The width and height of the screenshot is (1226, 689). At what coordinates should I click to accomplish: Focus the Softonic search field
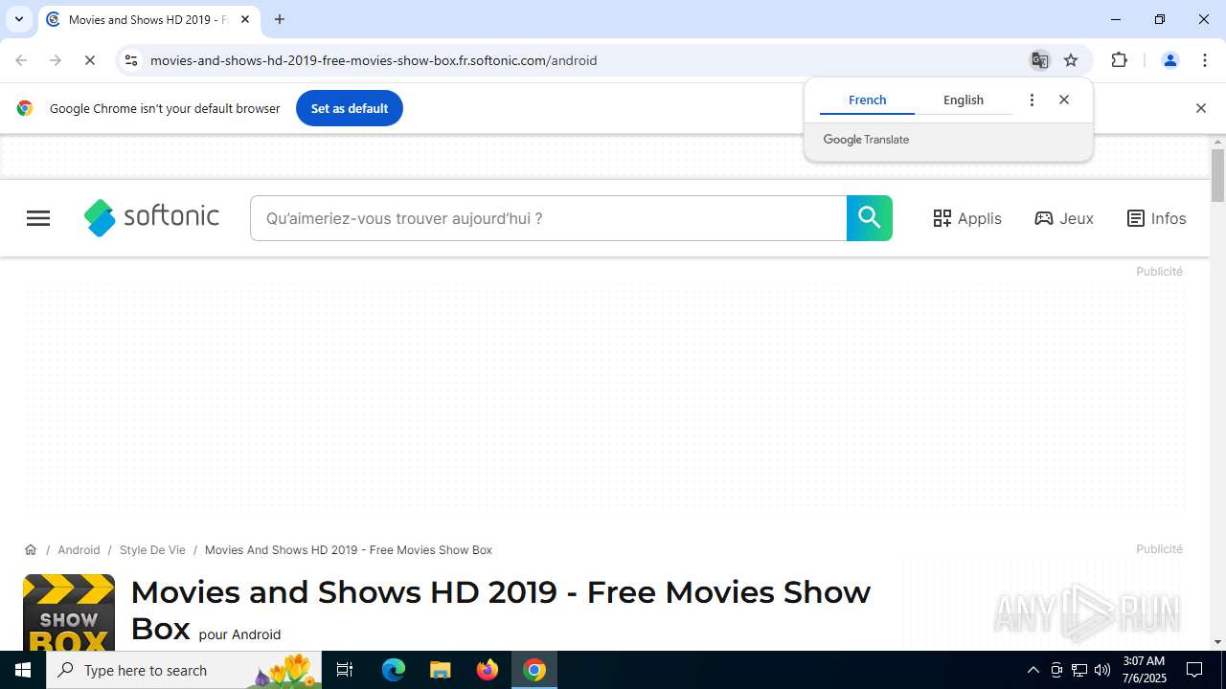point(549,218)
